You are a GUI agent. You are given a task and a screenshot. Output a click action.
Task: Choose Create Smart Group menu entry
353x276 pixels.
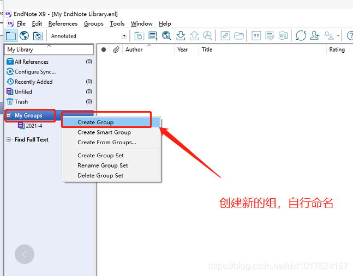point(111,132)
